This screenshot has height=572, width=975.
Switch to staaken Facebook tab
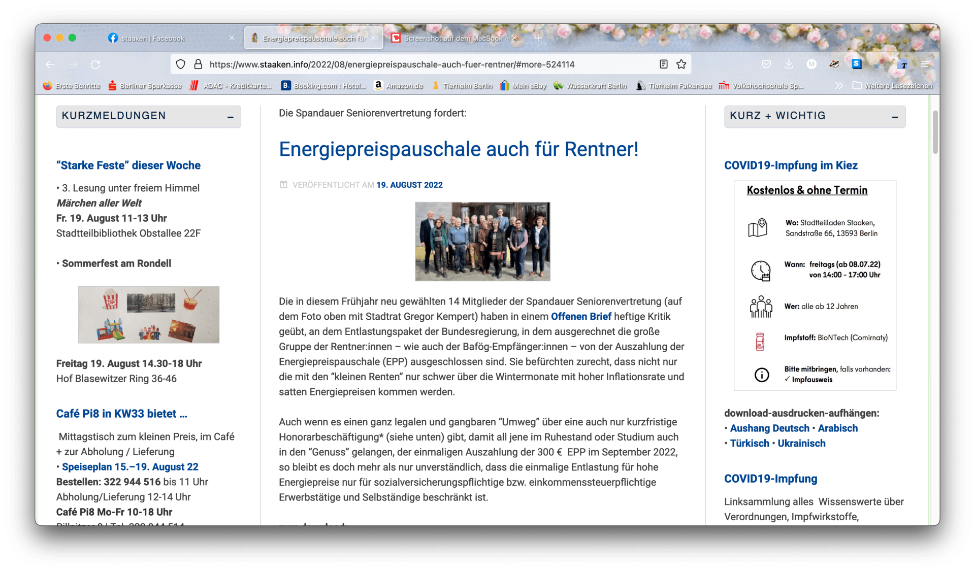point(153,39)
